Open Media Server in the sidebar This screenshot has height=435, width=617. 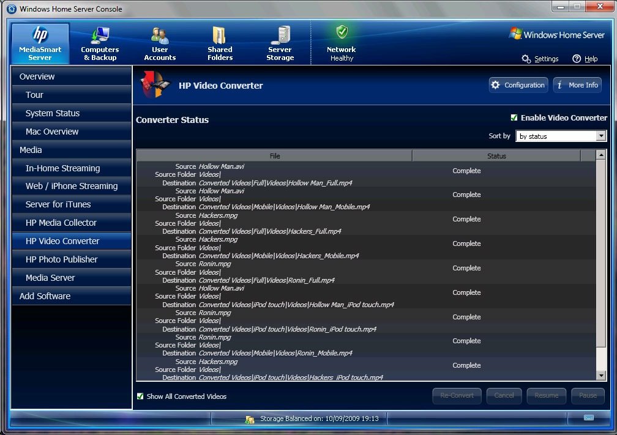71,278
